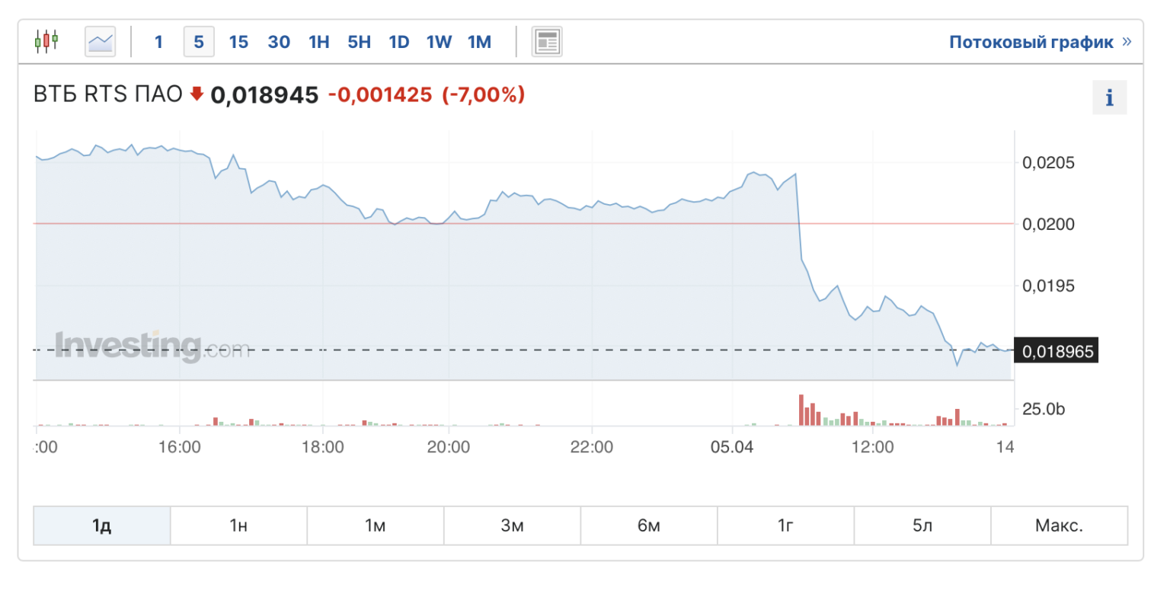Open the news overlay icon
Viewport: 1170px width, 613px height.
(547, 42)
